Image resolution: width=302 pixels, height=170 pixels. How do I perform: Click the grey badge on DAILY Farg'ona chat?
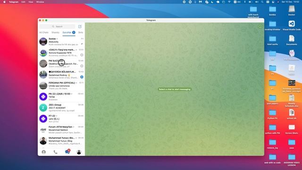82,55
